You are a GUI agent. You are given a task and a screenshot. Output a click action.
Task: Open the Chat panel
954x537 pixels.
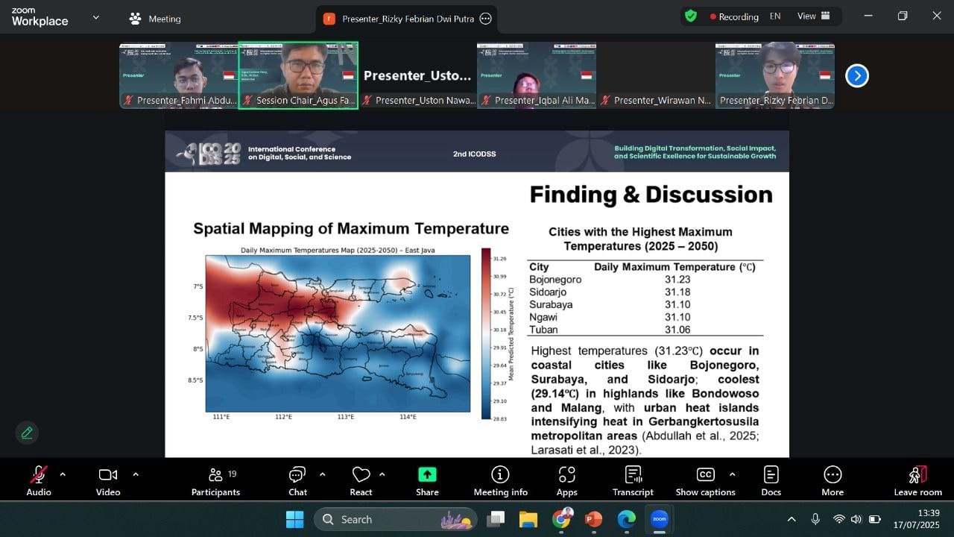297,480
